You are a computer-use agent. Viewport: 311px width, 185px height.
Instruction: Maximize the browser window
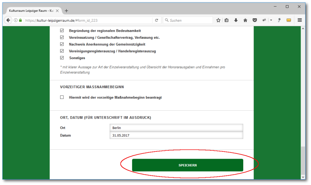tap(287, 7)
